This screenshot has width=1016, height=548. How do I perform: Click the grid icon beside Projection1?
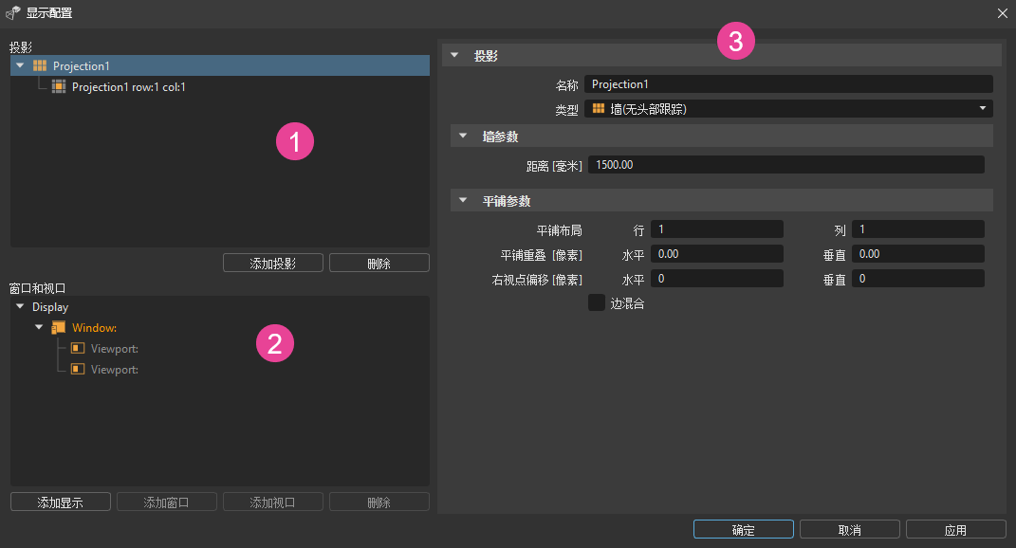pos(38,66)
